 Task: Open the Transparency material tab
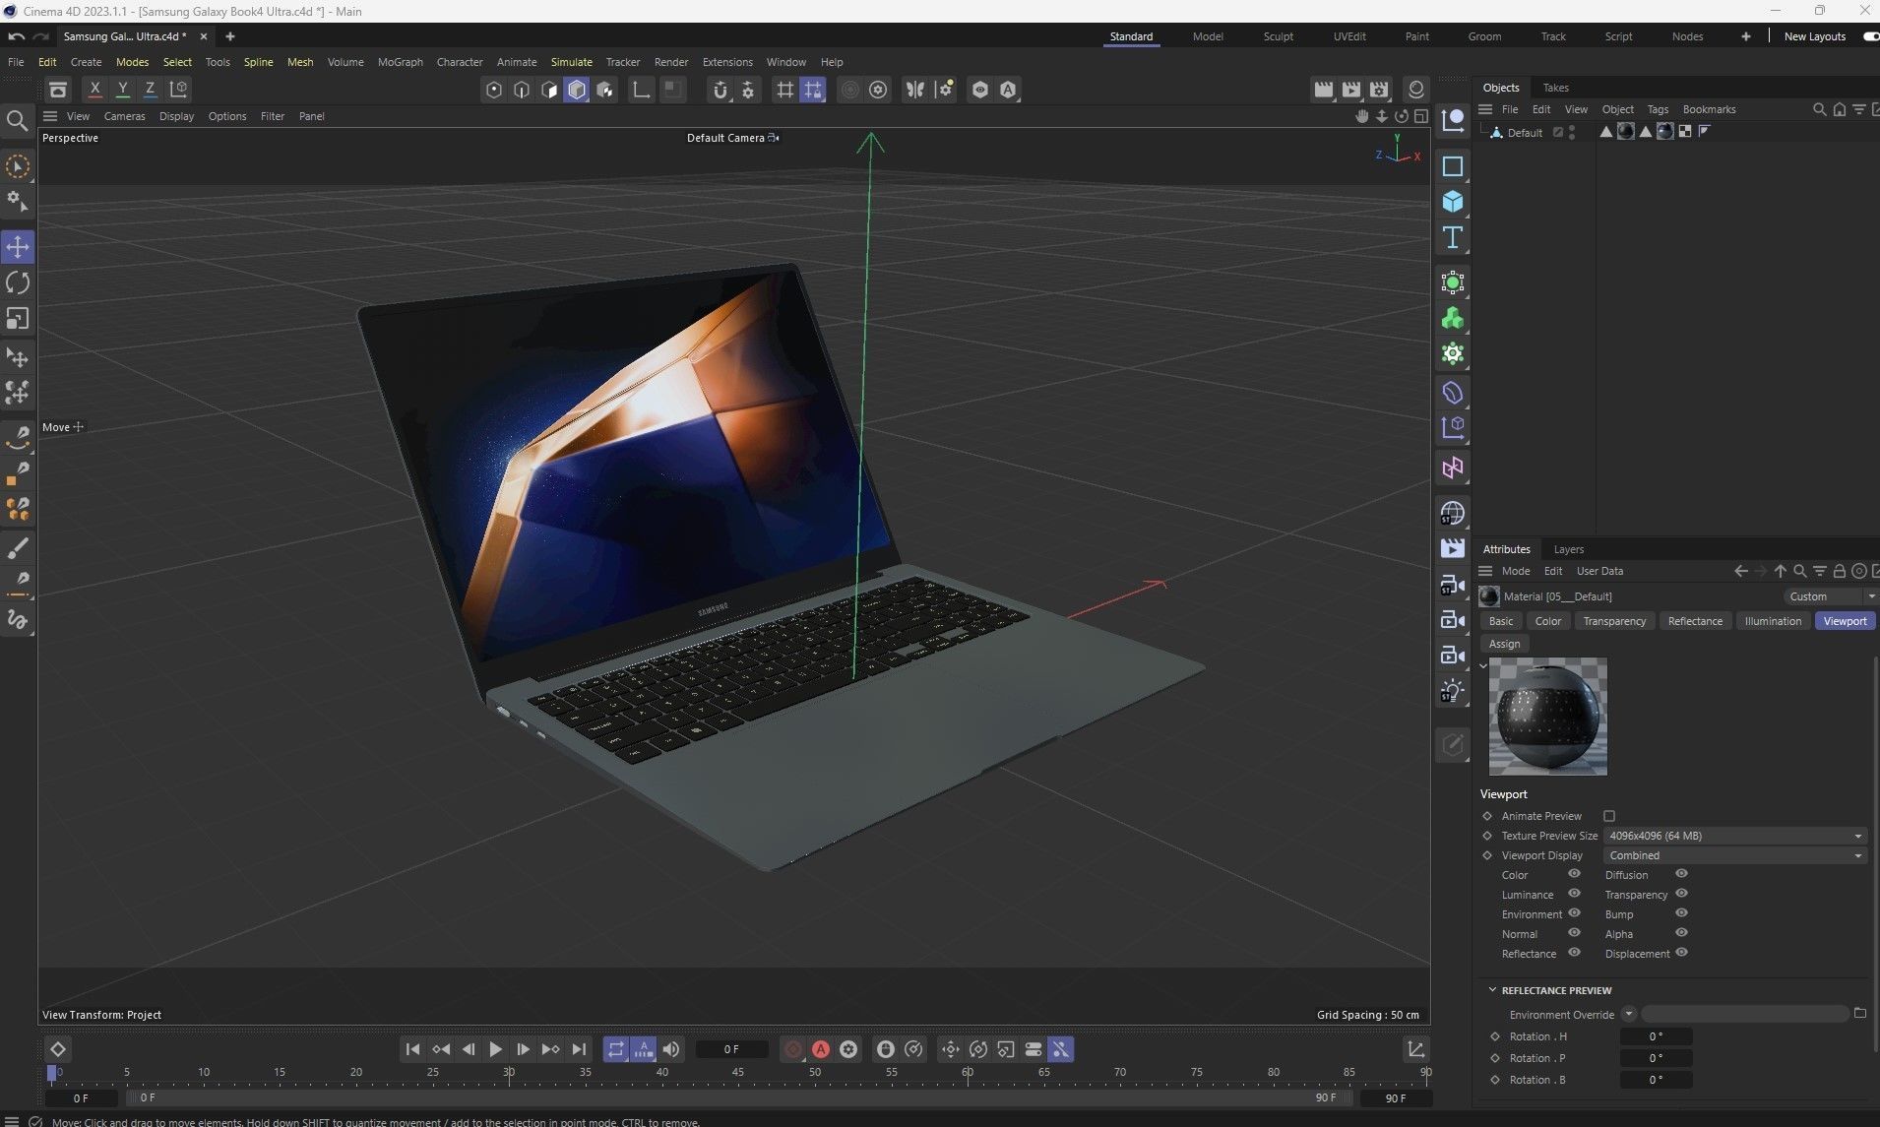pos(1614,621)
